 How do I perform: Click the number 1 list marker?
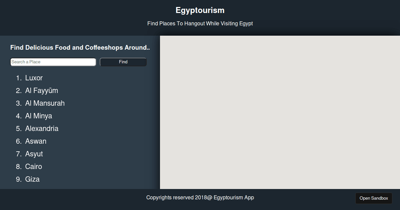(x=19, y=78)
